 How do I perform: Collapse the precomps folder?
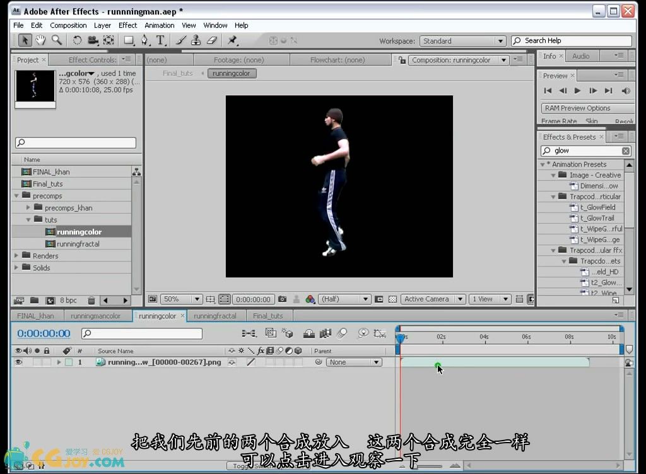click(x=17, y=196)
